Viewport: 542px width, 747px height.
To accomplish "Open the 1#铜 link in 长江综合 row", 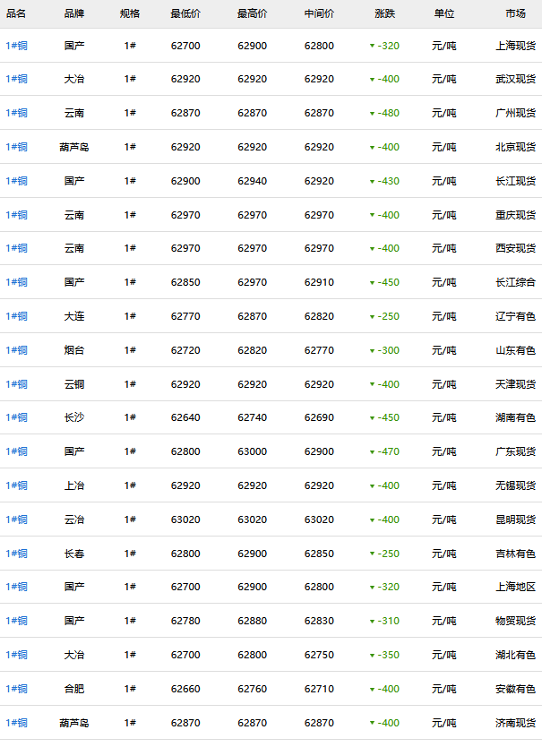I will click(x=16, y=282).
